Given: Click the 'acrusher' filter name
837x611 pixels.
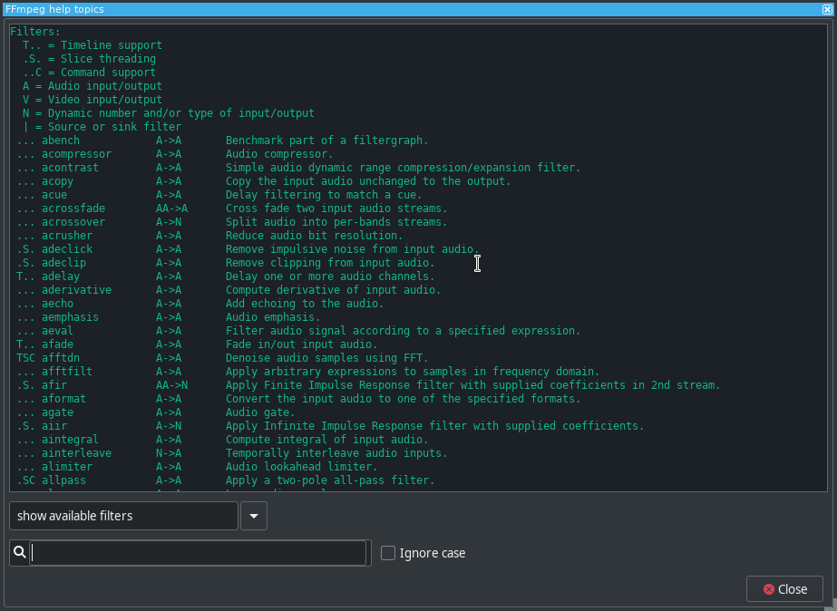Looking at the screenshot, I should (x=67, y=236).
